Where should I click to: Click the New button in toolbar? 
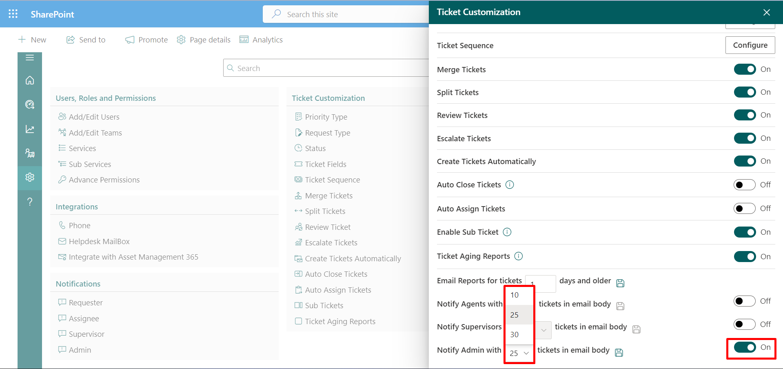pos(32,40)
